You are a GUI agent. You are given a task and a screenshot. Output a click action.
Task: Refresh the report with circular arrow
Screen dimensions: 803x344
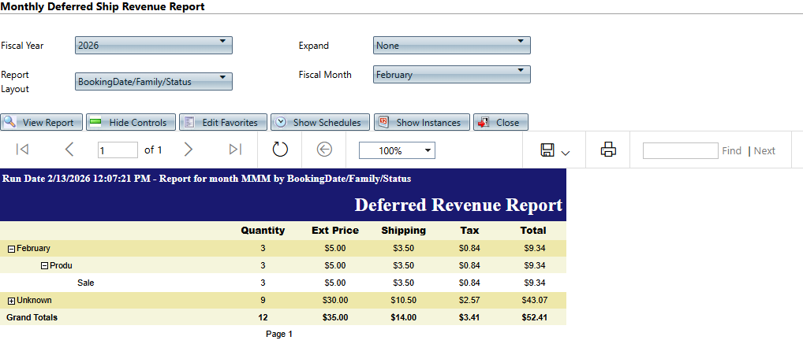coord(281,150)
